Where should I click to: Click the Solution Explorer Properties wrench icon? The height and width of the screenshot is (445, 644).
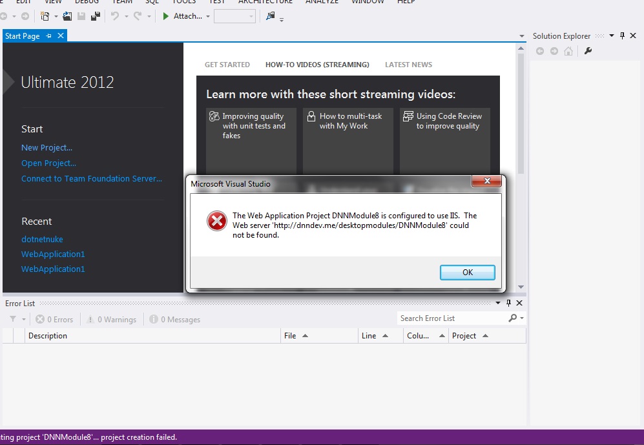point(588,51)
